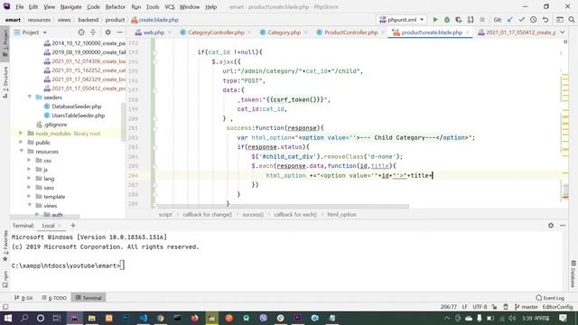The height and width of the screenshot is (325, 578).
Task: Toggle the Favorites side tool window
Action: (x=5, y=246)
